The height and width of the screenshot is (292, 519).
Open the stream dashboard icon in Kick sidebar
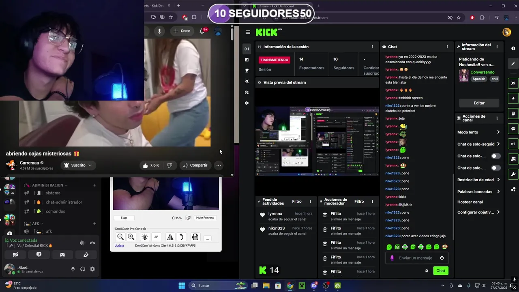(247, 49)
